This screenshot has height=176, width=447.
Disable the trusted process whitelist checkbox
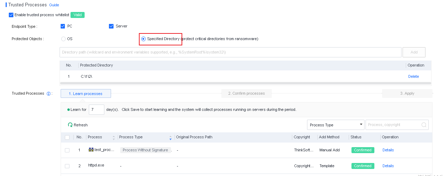11,15
